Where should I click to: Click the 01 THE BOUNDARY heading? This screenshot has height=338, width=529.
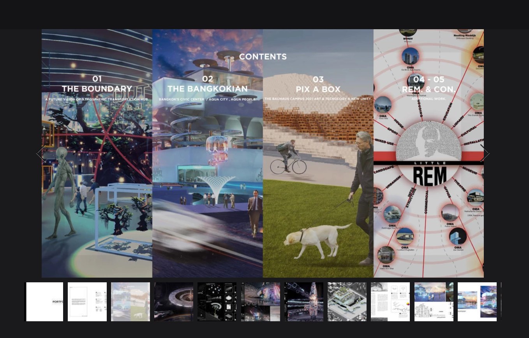click(97, 84)
